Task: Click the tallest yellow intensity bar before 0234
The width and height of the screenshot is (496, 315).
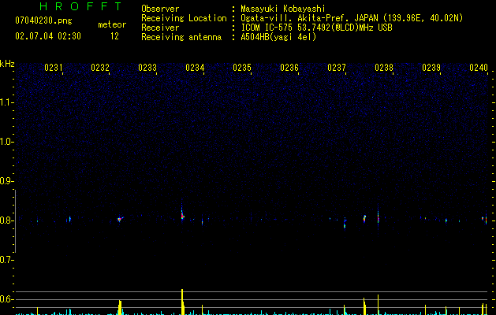Action: point(182,302)
